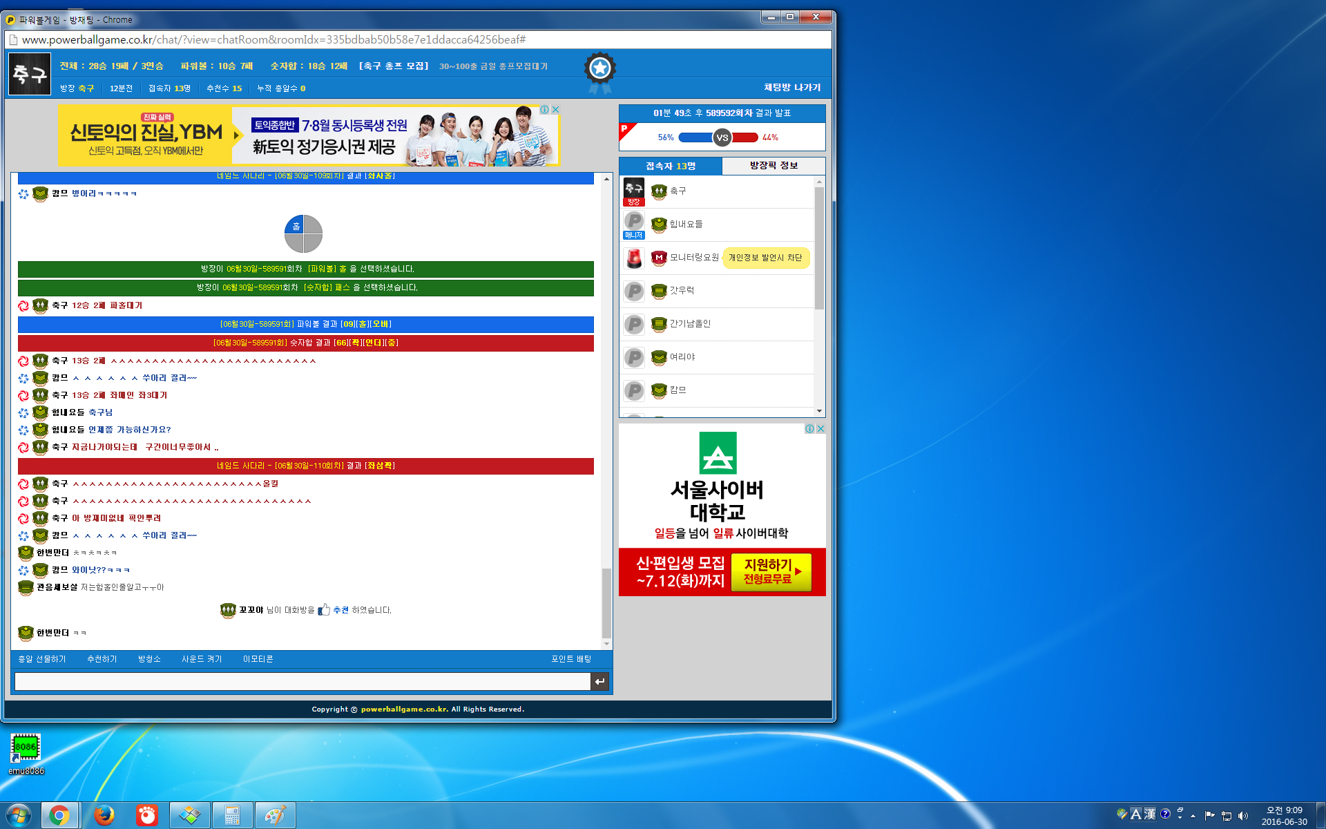1326x829 pixels.
Task: Click the 축구 room logo image
Action: pyautogui.click(x=30, y=74)
